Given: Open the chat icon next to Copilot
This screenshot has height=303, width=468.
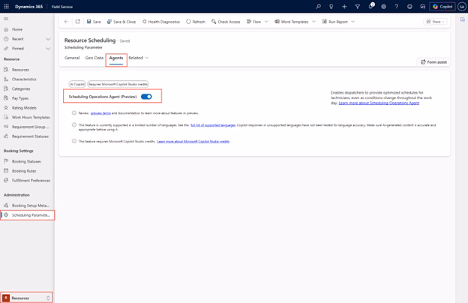Looking at the screenshot, I should (422, 7).
